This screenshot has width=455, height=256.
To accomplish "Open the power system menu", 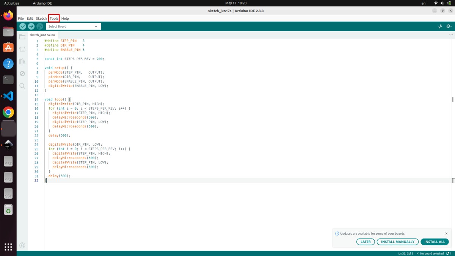I will pos(449,3).
